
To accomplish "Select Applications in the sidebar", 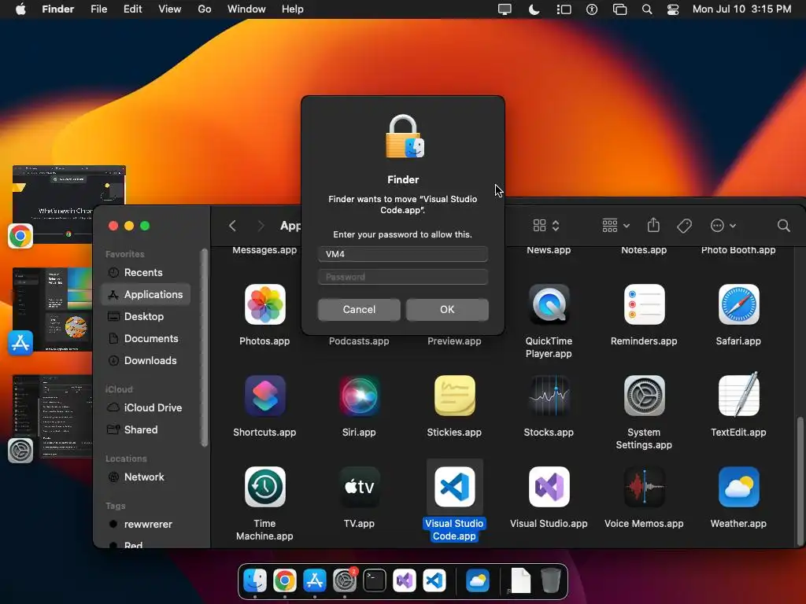I will [146, 294].
